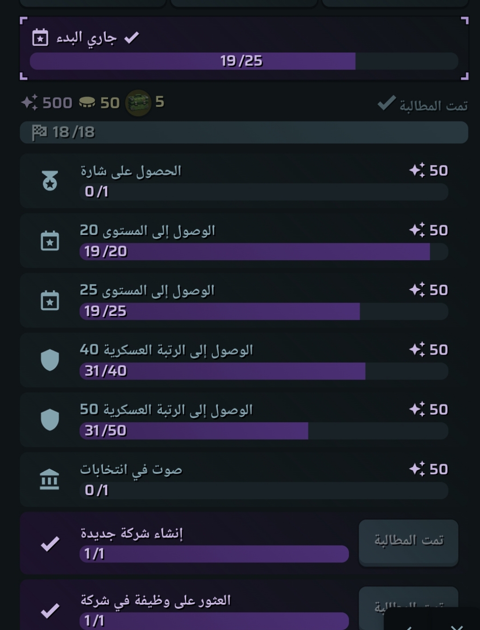Click the bank building icon for elections

(49, 479)
